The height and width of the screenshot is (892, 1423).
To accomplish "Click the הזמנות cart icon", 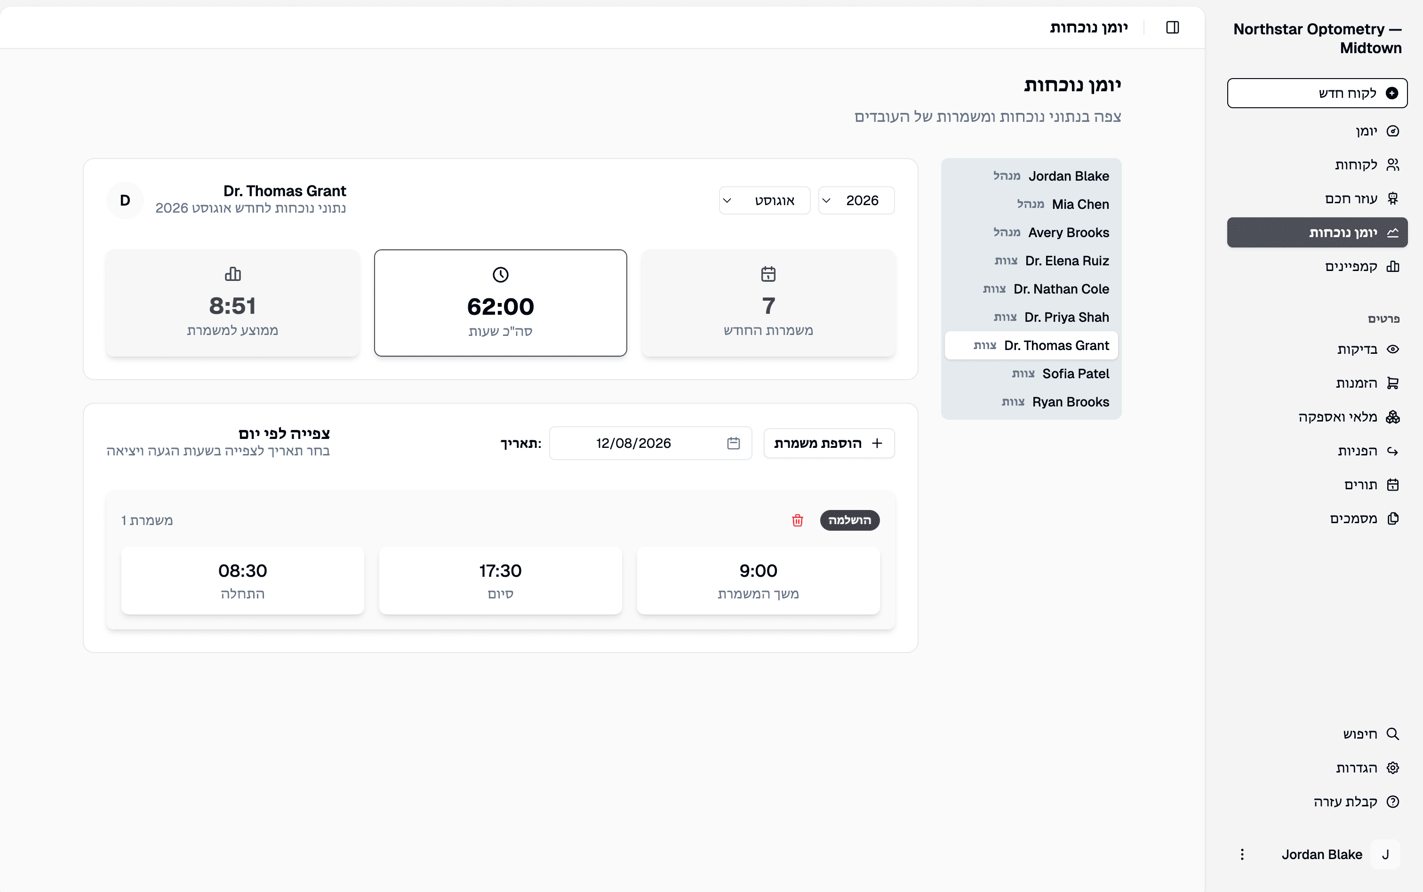I will click(x=1392, y=383).
